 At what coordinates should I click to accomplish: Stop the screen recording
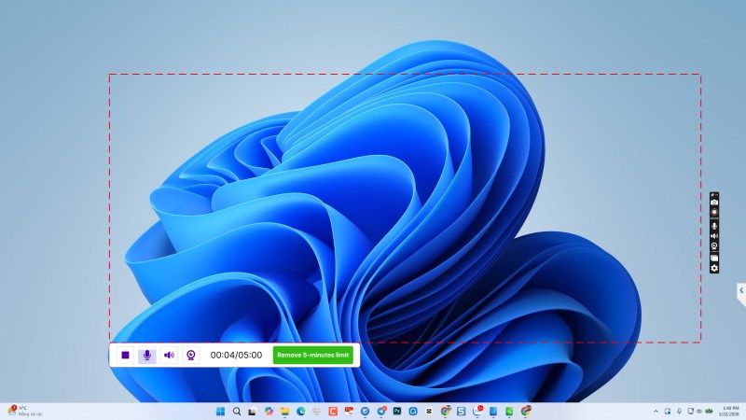point(125,355)
